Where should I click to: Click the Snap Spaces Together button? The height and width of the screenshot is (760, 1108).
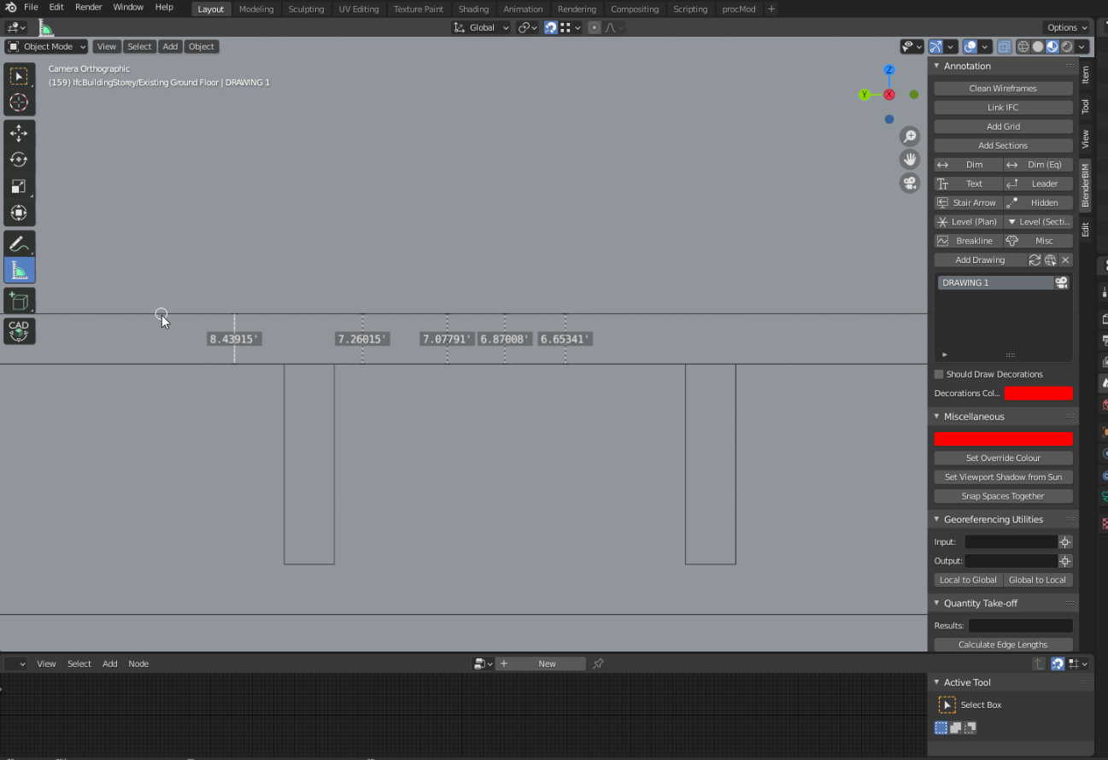[x=1003, y=496]
